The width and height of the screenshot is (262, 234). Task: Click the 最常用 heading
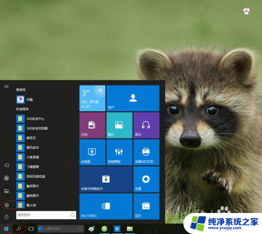(x=21, y=90)
